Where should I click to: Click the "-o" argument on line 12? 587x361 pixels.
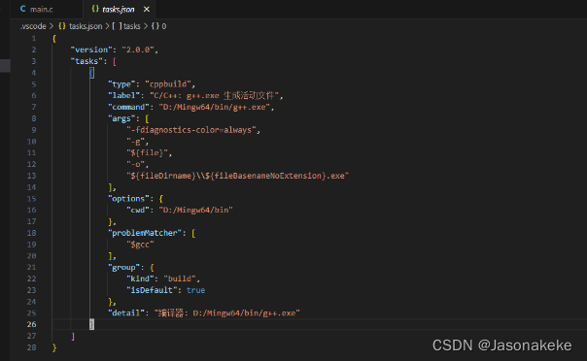click(x=135, y=164)
